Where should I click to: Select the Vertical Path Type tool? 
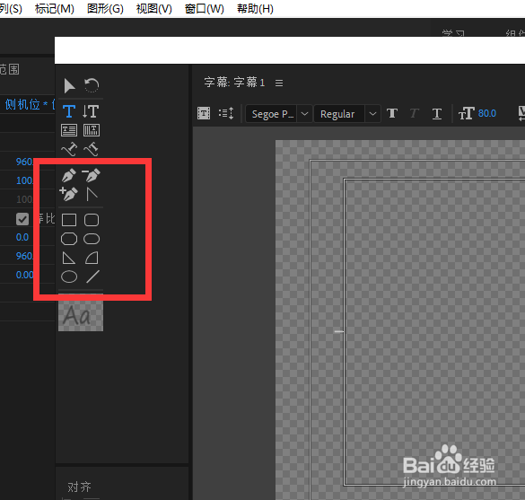pos(91,149)
